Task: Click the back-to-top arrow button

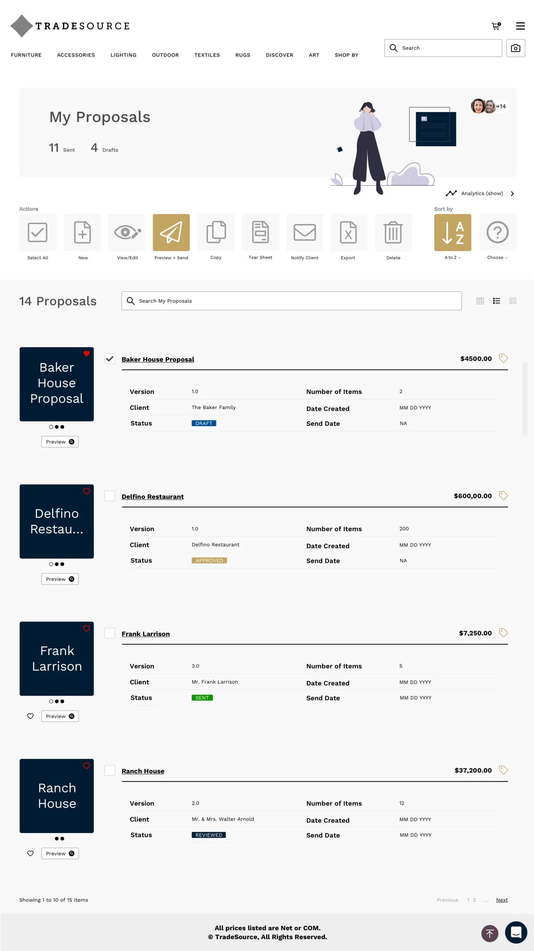Action: (x=489, y=933)
